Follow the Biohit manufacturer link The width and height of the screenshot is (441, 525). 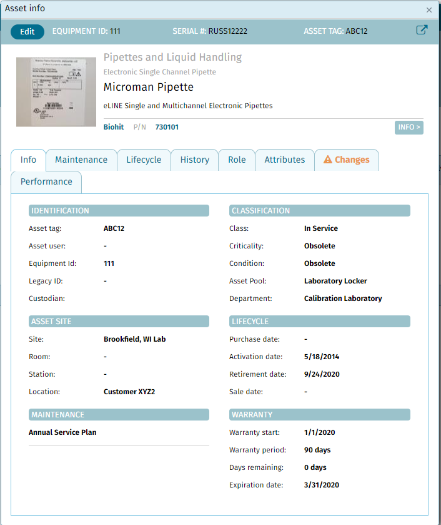114,127
